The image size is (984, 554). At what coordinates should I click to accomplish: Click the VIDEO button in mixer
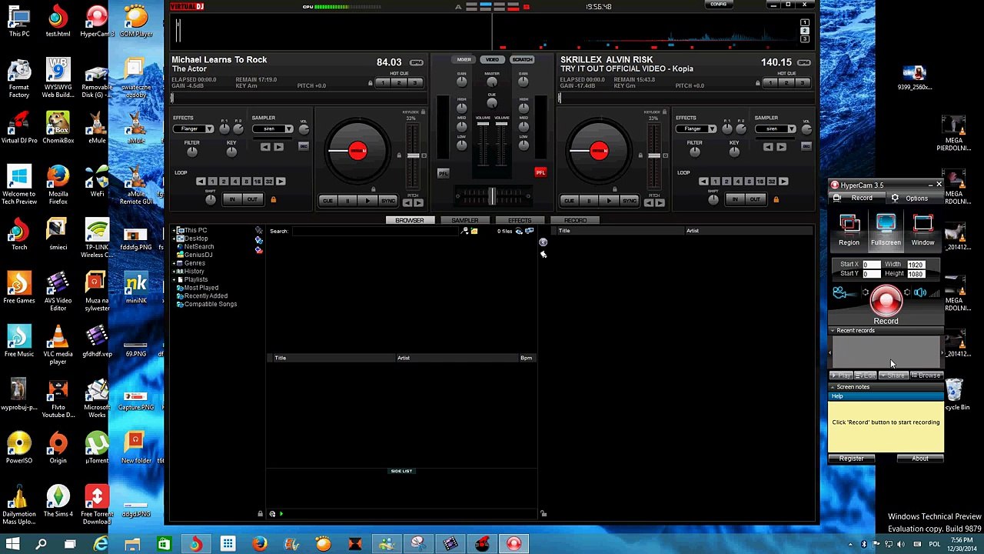coord(492,59)
